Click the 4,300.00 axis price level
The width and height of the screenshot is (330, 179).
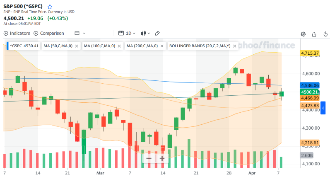(x=311, y=128)
